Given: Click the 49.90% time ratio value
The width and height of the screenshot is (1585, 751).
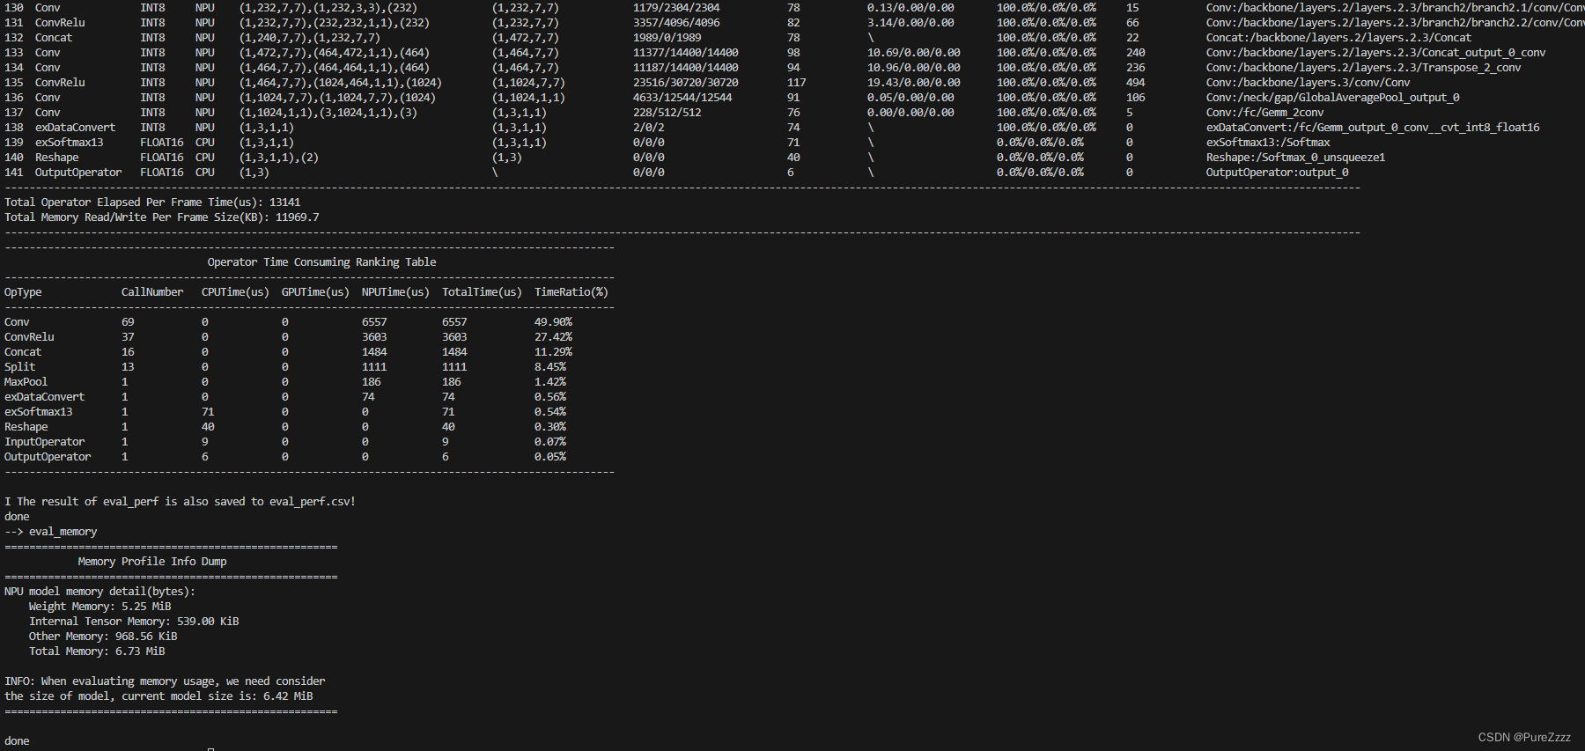Looking at the screenshot, I should [553, 321].
